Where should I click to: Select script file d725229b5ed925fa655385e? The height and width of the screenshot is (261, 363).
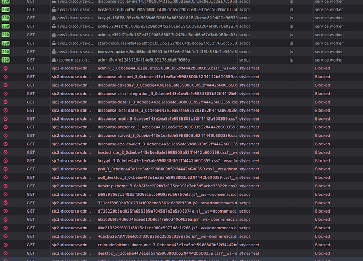167,211
